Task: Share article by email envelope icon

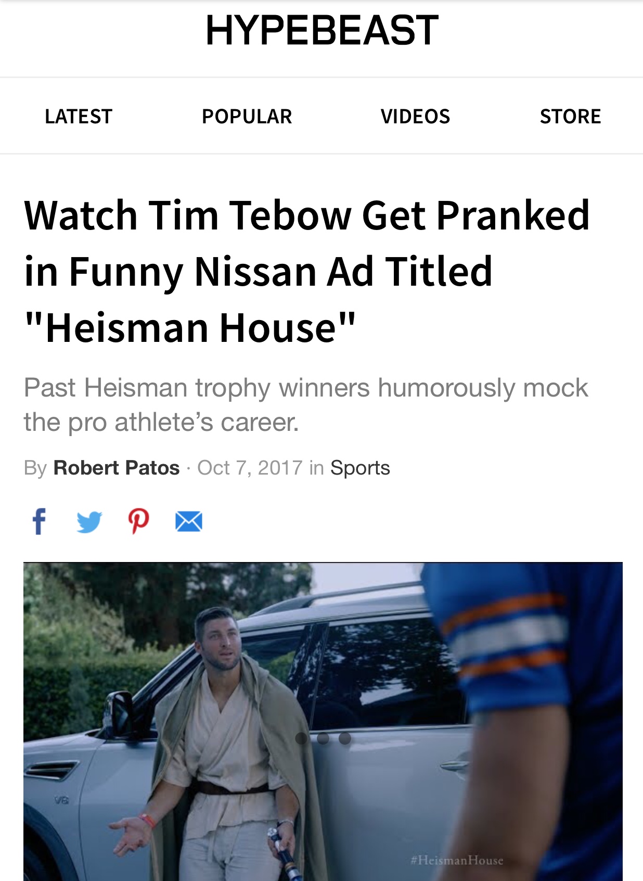Action: [x=188, y=521]
